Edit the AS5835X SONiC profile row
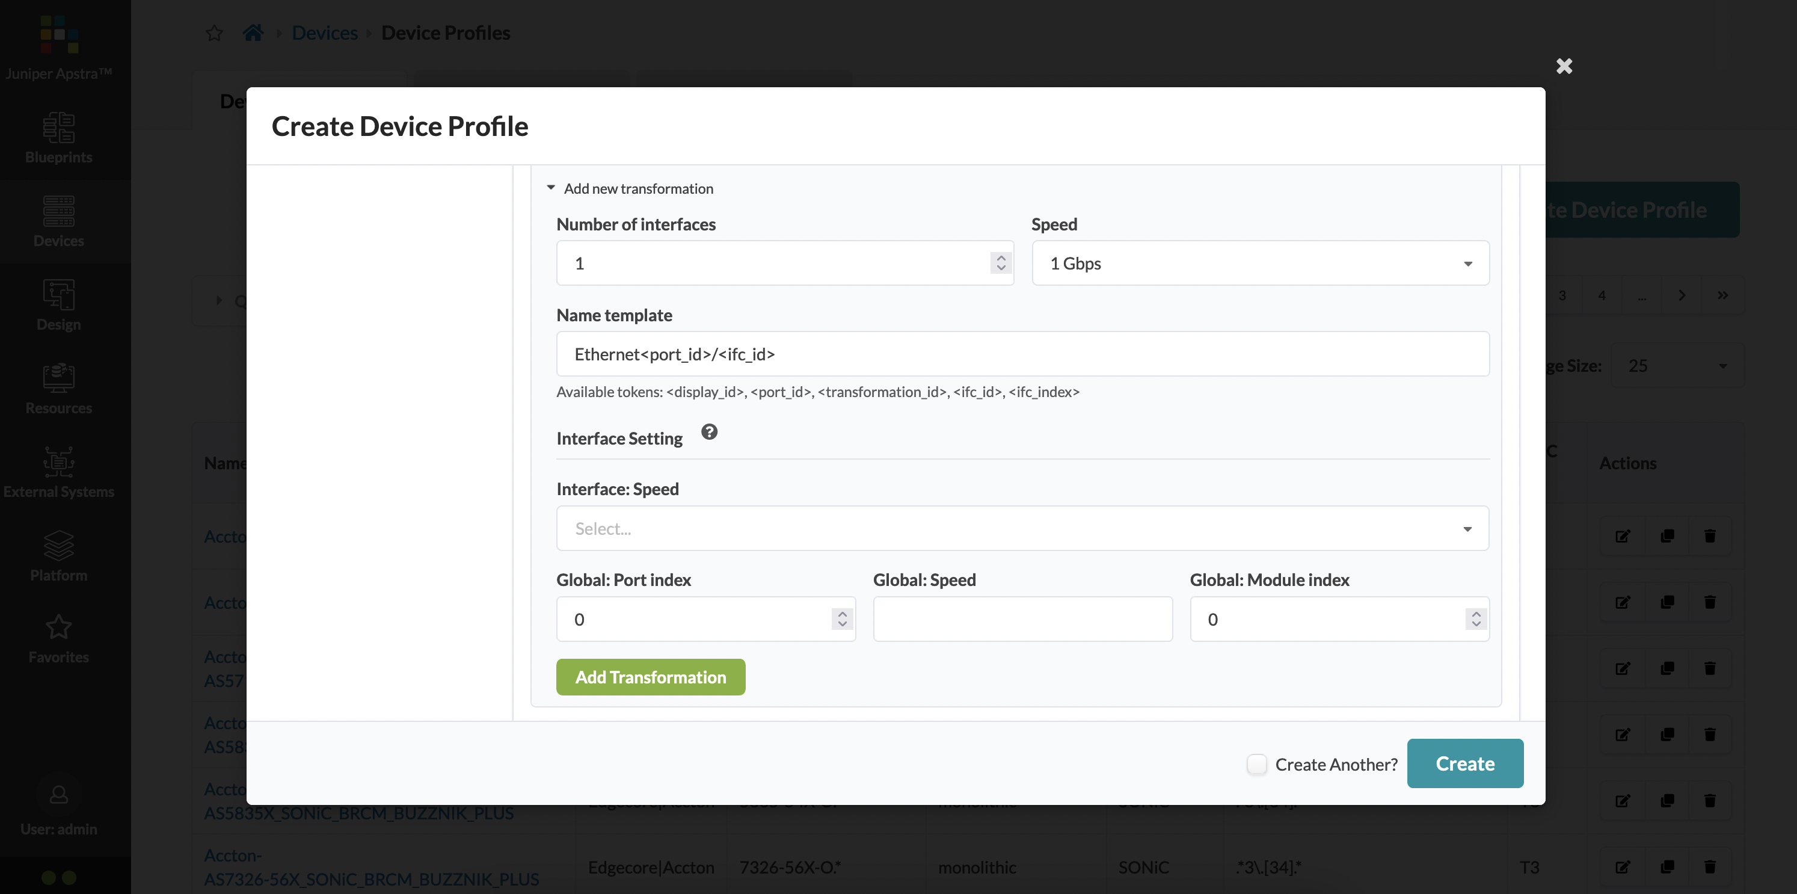1797x894 pixels. (1623, 801)
